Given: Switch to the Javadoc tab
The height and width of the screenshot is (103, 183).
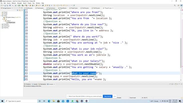Looking at the screenshot, I should [x=35, y=84].
